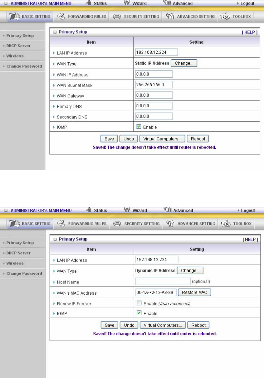The width and height of the screenshot is (264, 378).
Task: Click Change... next to Static IP Address
Action: click(184, 63)
